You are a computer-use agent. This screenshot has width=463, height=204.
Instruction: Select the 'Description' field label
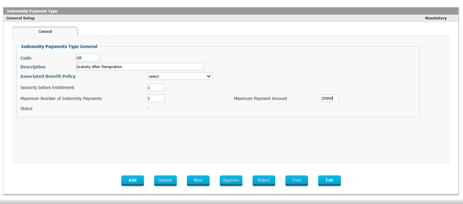33,67
